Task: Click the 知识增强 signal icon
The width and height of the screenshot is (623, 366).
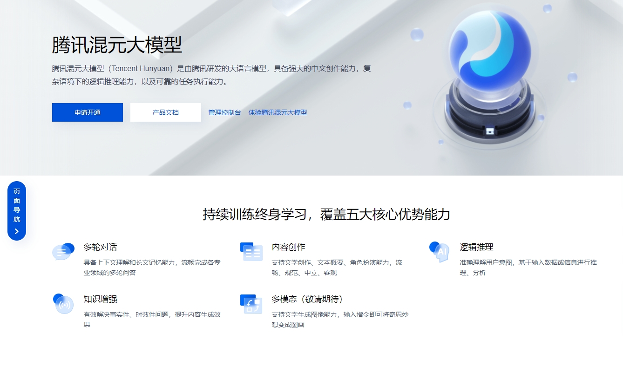Action: pos(63,304)
